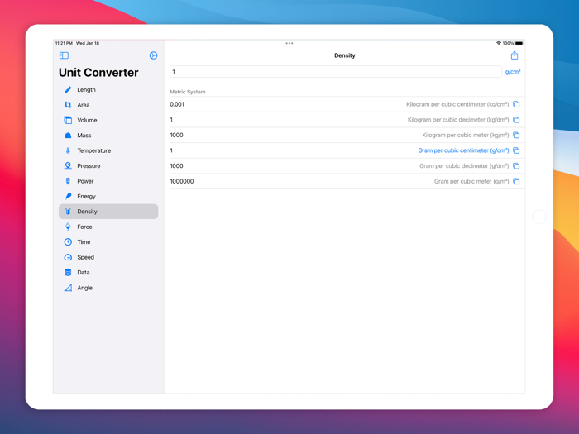Copy the kg/cm³ value 0.001

point(516,104)
